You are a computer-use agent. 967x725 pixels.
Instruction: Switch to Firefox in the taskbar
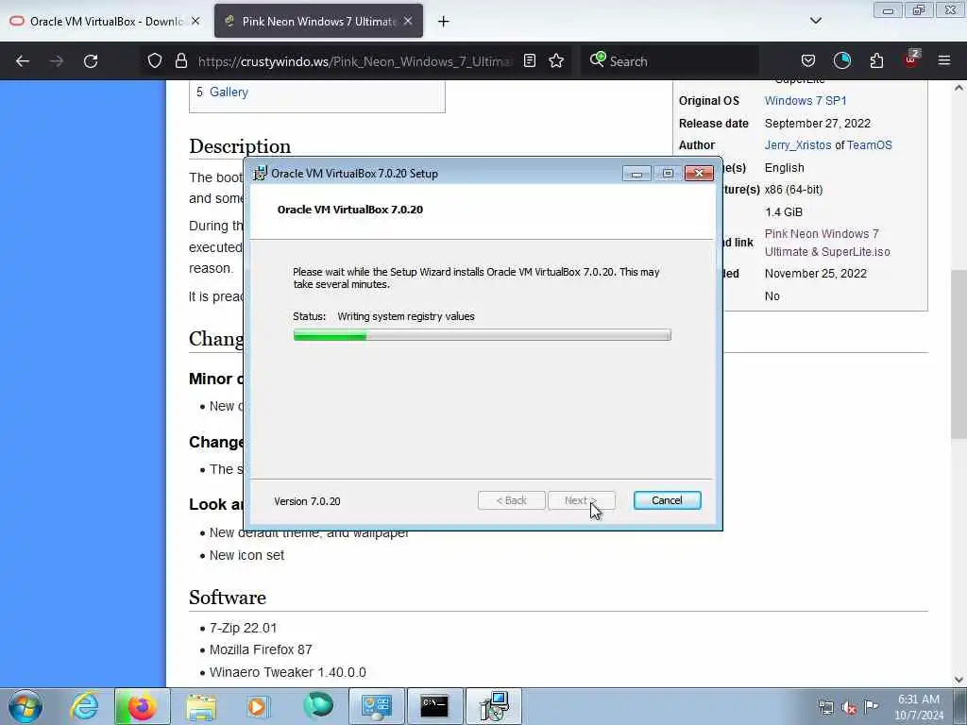tap(142, 706)
